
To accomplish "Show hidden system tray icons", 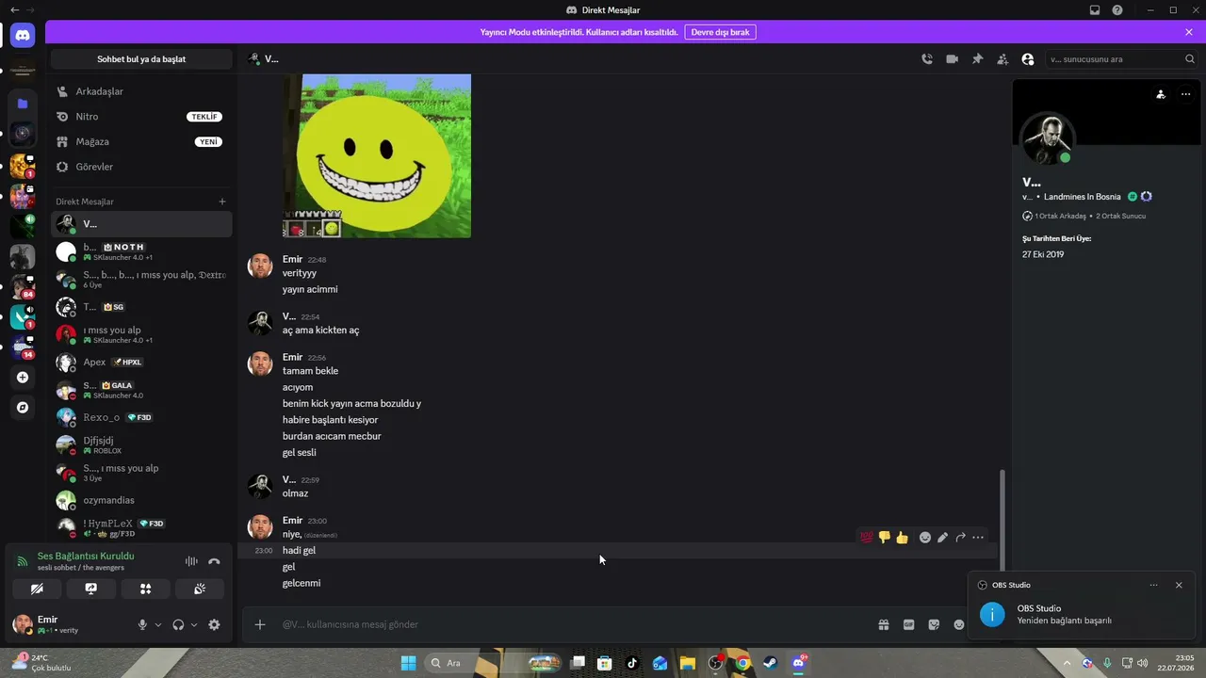I will point(1067,663).
